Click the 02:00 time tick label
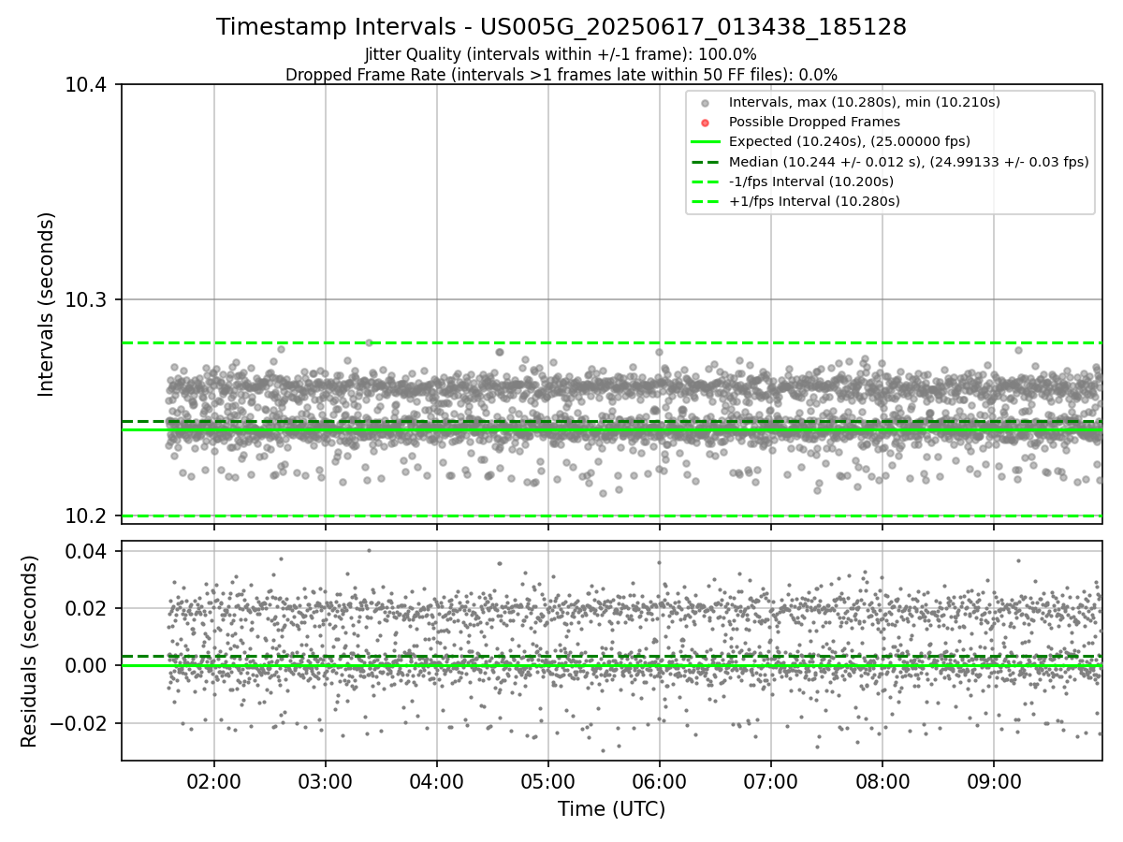Screen dimensions: 1123x842 pos(214,780)
